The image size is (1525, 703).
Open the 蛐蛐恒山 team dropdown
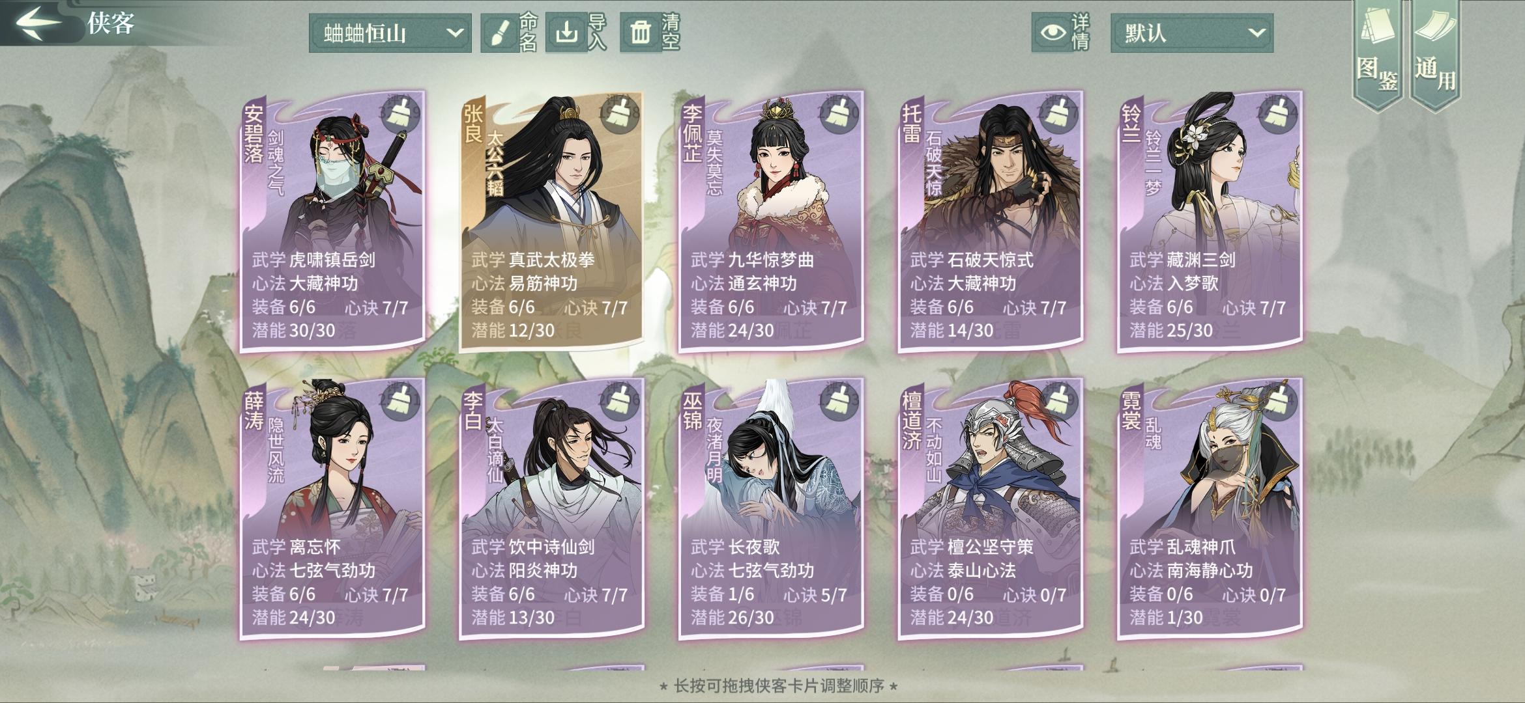coord(390,33)
